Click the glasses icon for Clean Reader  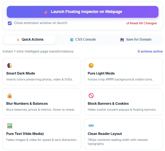coord(91,126)
